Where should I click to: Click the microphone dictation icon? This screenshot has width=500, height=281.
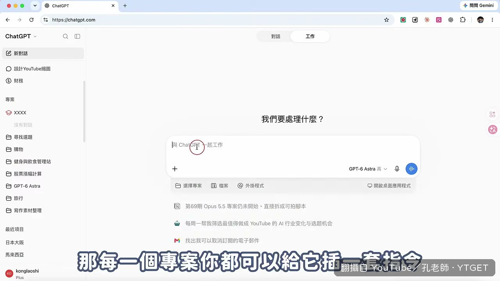tap(397, 169)
